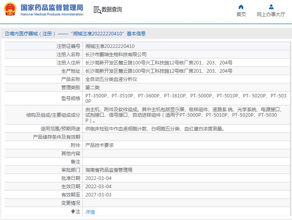Click the user icon above 网上办事大厅
292x220 pixels.
[271, 7]
